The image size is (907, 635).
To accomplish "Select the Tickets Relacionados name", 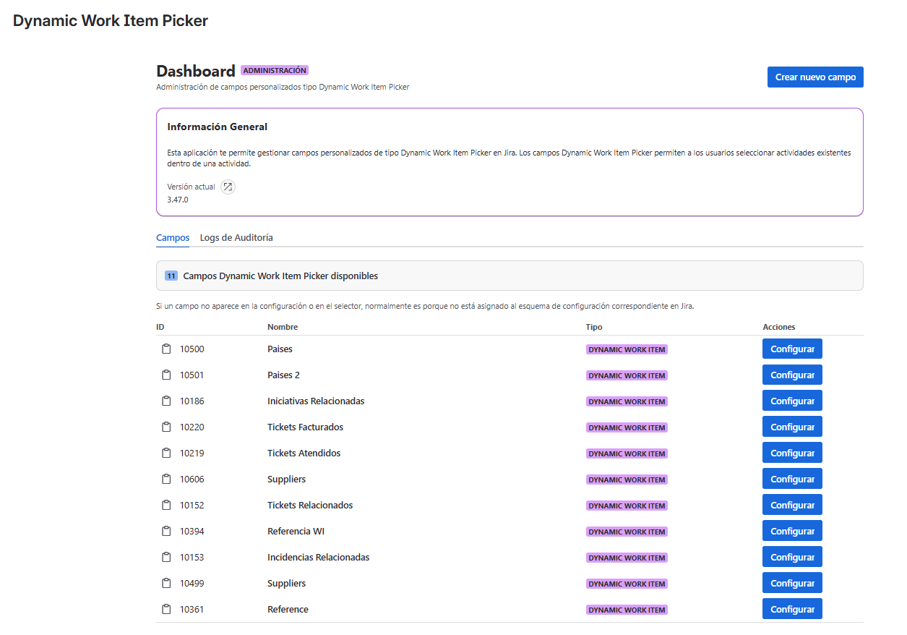I will pyautogui.click(x=310, y=506).
